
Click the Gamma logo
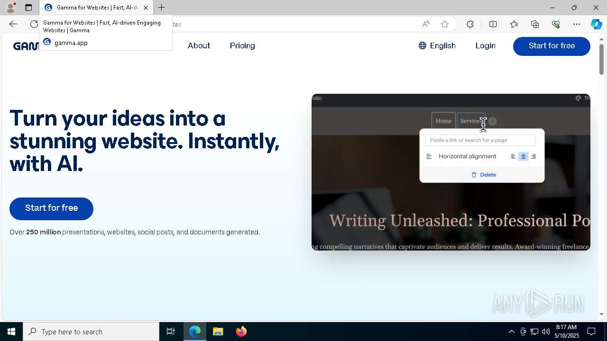(x=26, y=46)
